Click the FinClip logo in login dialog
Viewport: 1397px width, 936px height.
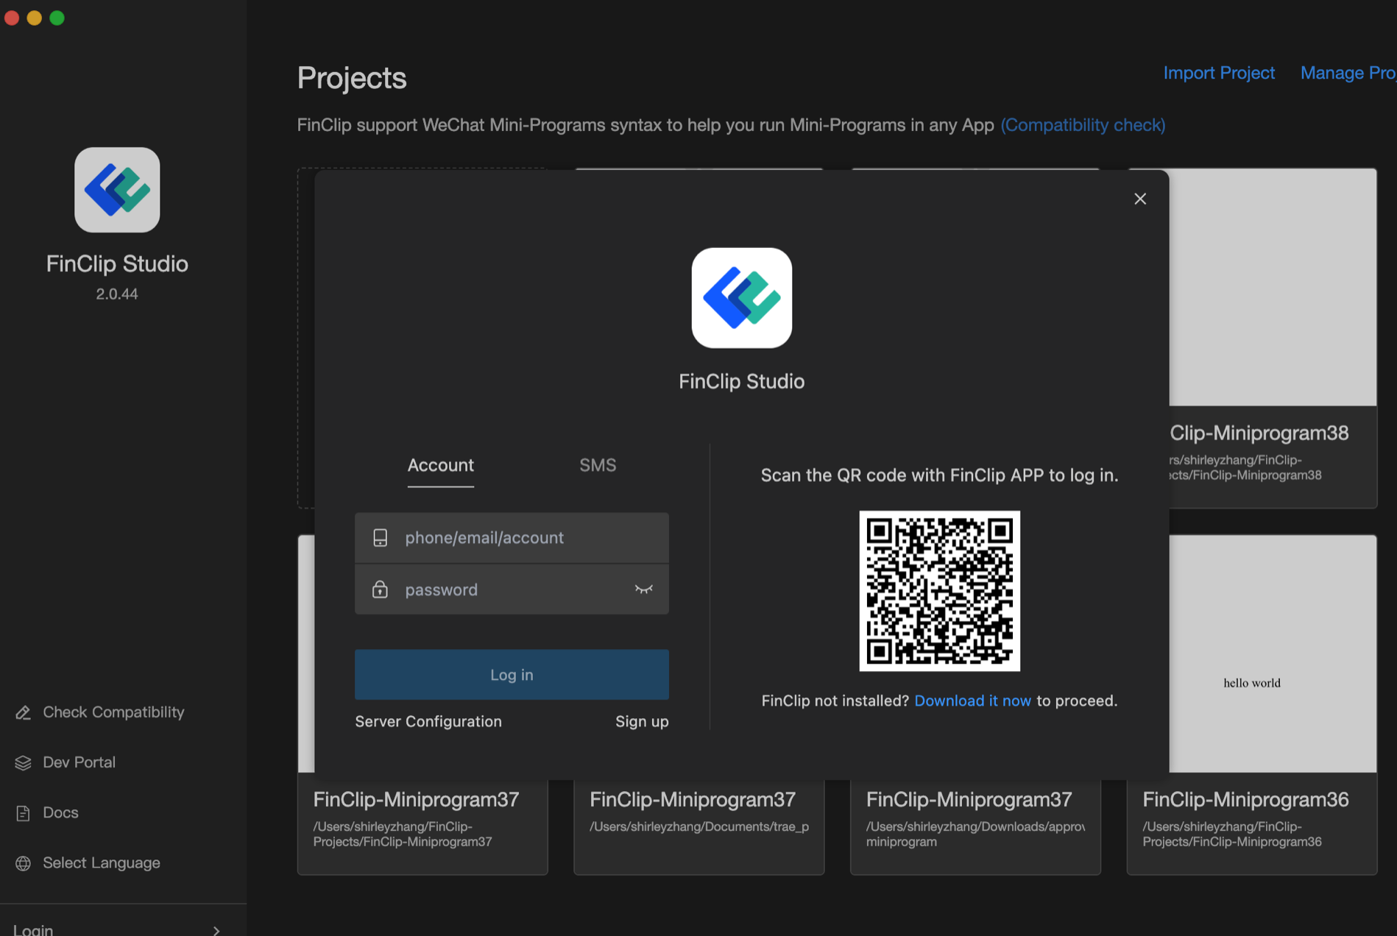coord(741,298)
